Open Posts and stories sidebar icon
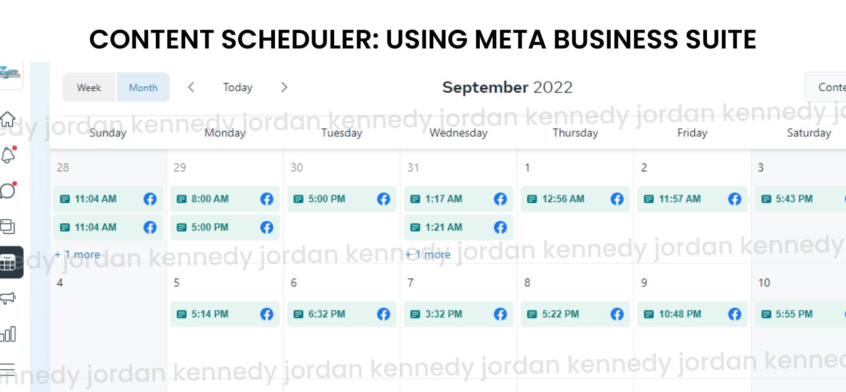The width and height of the screenshot is (846, 392). tap(8, 226)
